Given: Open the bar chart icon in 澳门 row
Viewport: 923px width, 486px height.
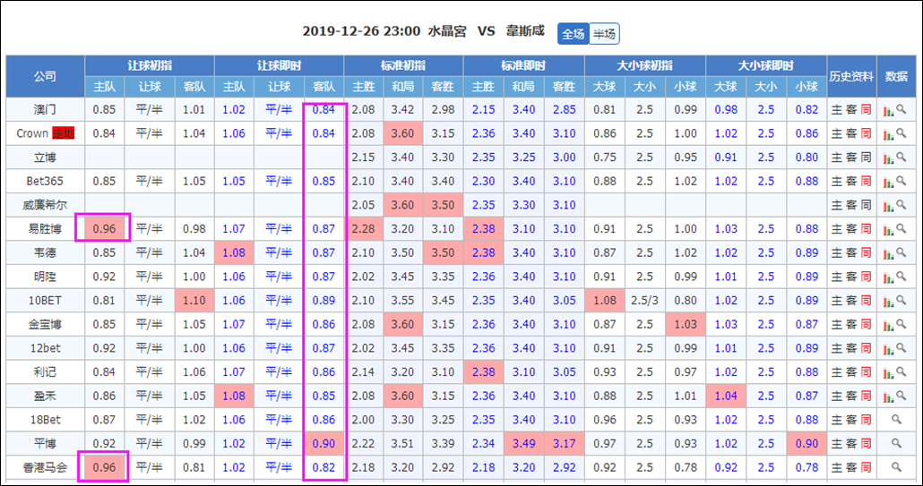Looking at the screenshot, I should (x=888, y=109).
